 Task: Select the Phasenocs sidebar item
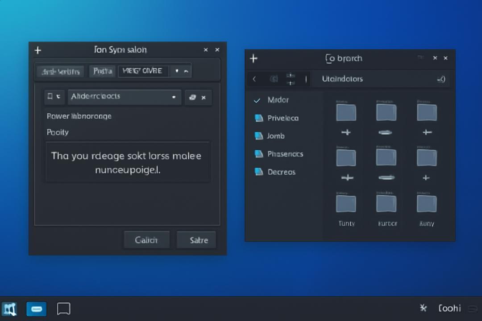[x=279, y=154]
